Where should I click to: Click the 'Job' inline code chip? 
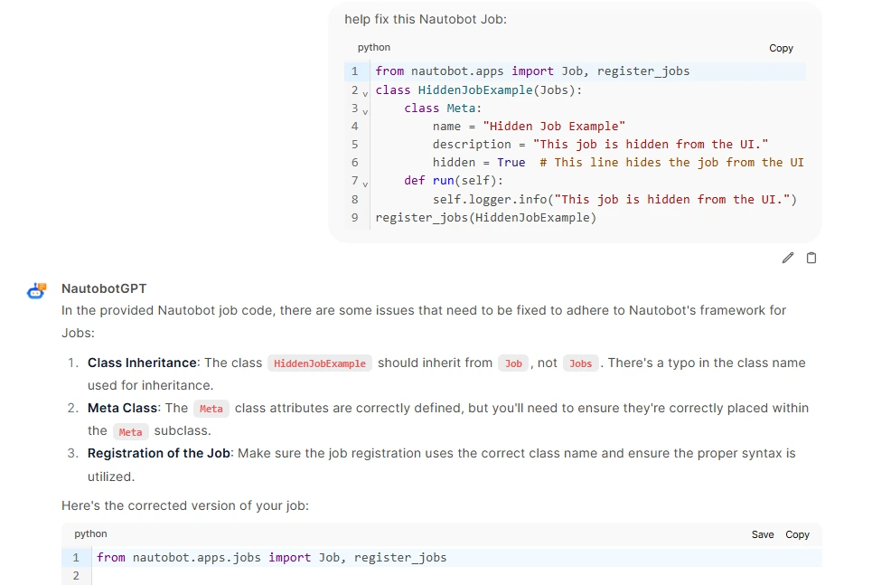[513, 363]
